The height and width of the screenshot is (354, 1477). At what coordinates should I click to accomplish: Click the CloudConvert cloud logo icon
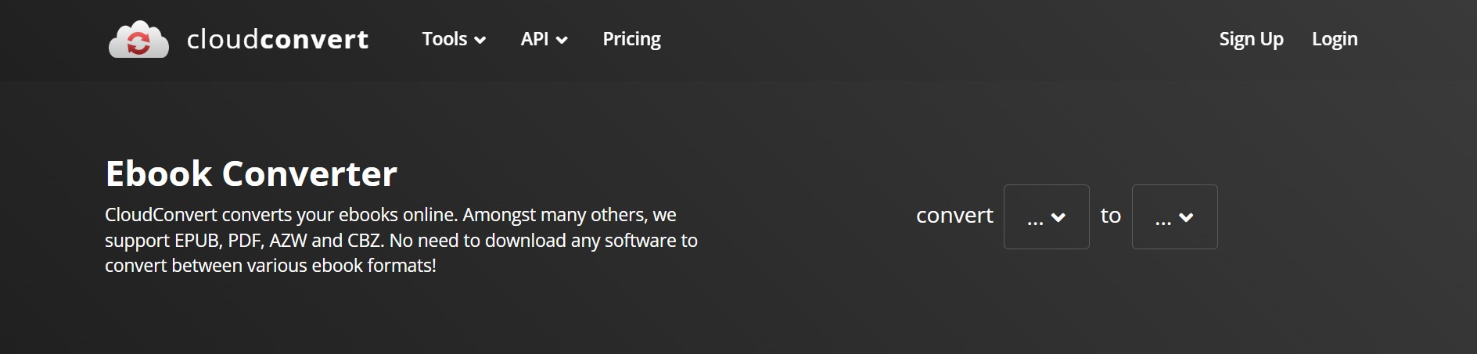138,39
